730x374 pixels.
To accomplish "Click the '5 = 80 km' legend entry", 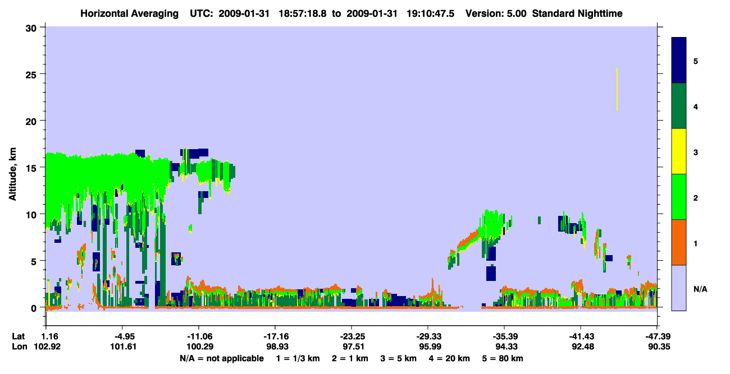I will [503, 358].
